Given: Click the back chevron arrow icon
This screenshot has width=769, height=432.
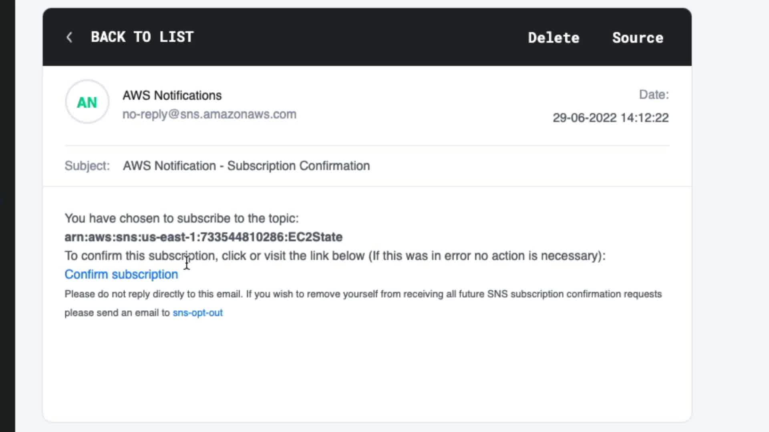Looking at the screenshot, I should click(x=69, y=37).
